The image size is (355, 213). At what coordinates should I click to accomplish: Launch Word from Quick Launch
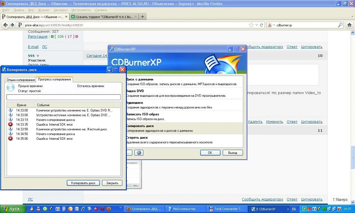point(77,209)
